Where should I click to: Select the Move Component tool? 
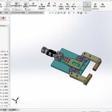[33, 5]
